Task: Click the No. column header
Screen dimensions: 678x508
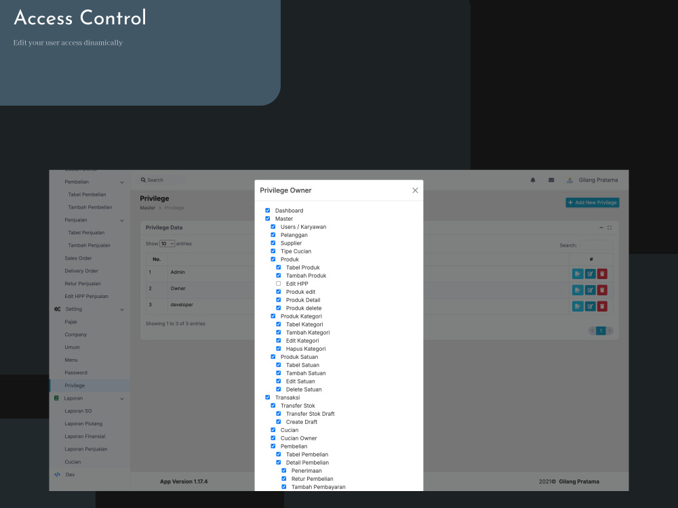Action: click(157, 259)
